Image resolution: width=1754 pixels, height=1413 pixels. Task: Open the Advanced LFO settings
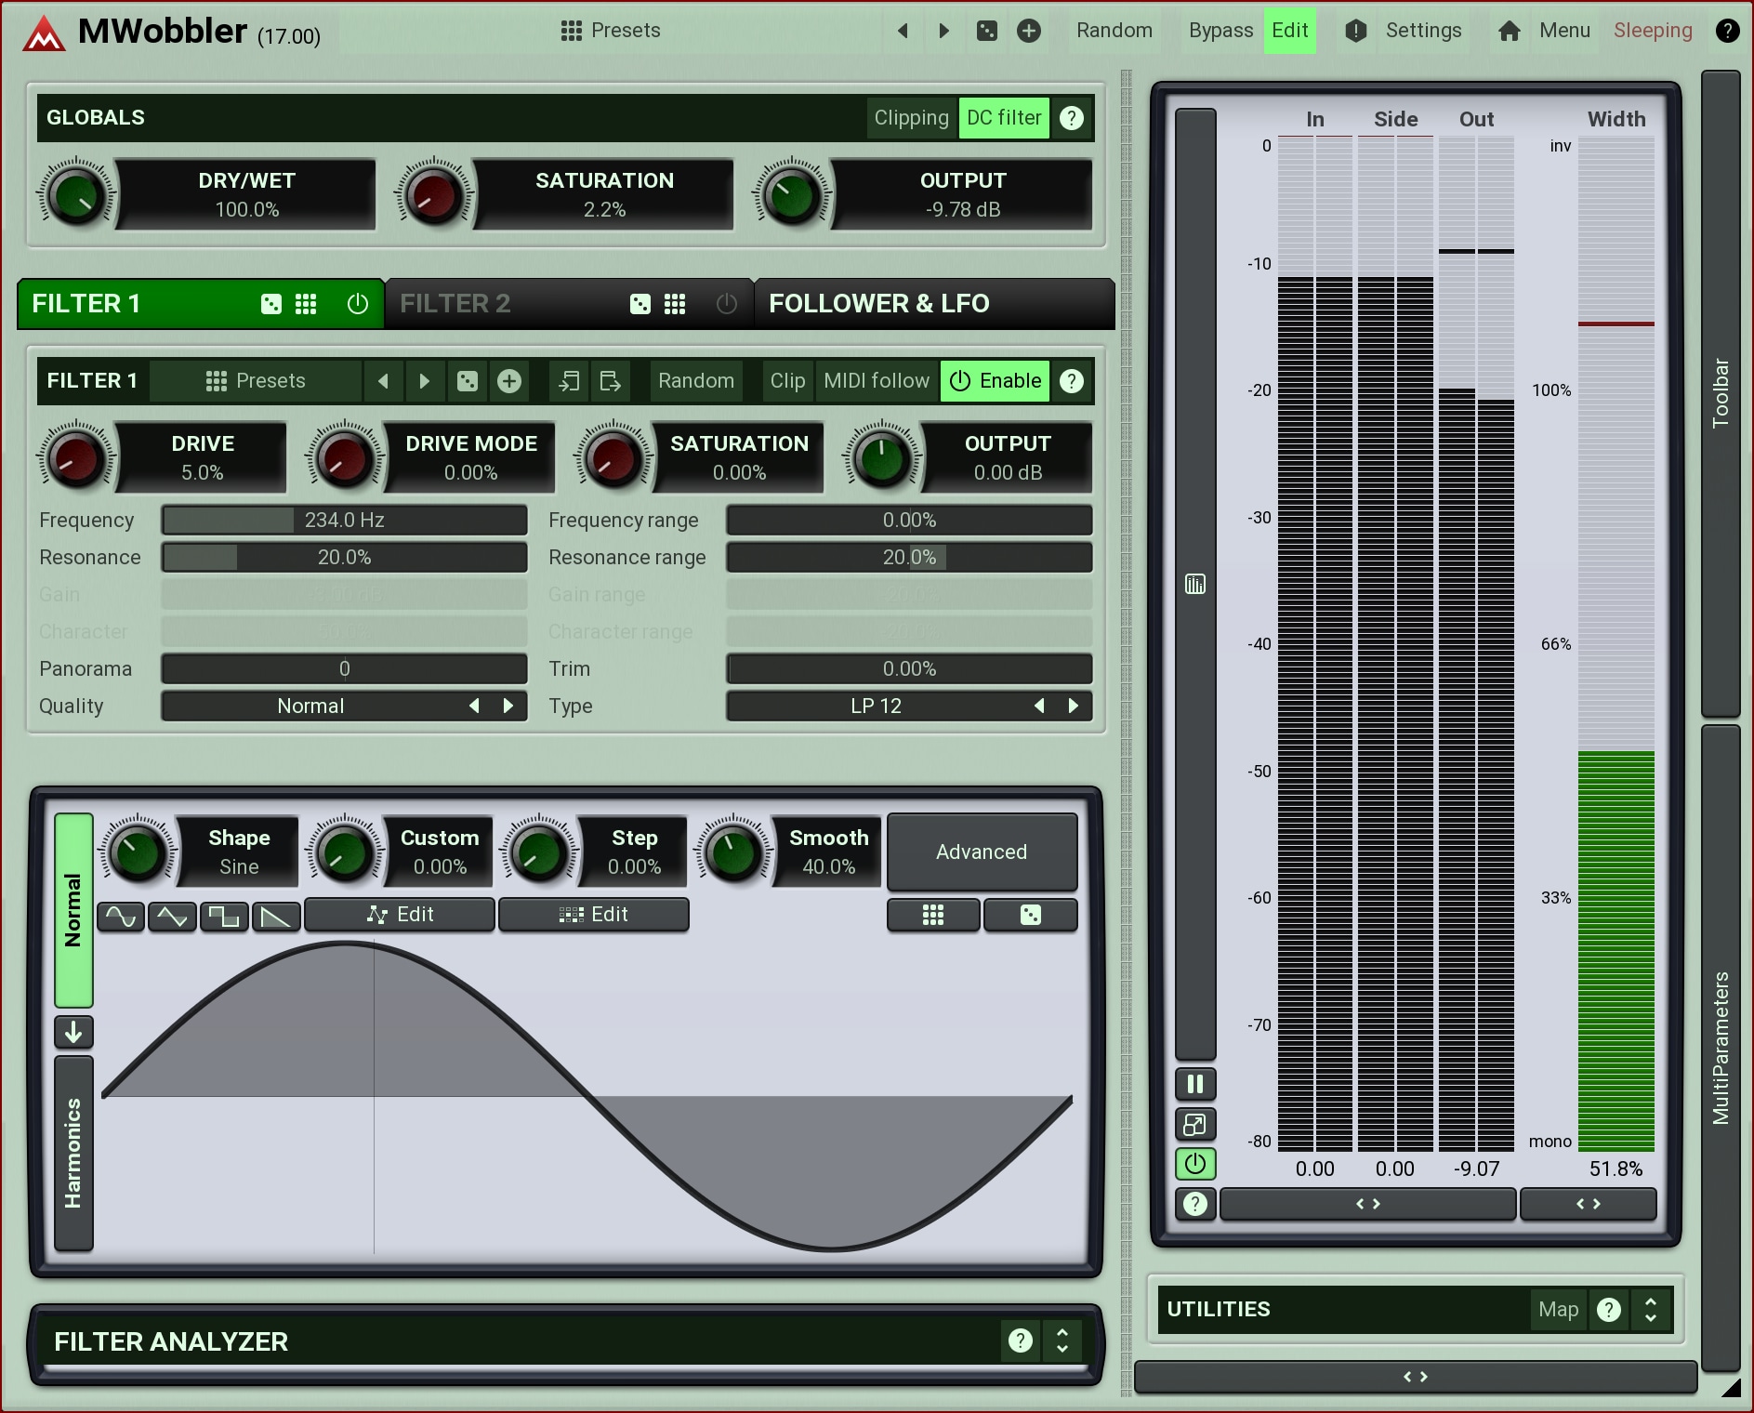982,852
